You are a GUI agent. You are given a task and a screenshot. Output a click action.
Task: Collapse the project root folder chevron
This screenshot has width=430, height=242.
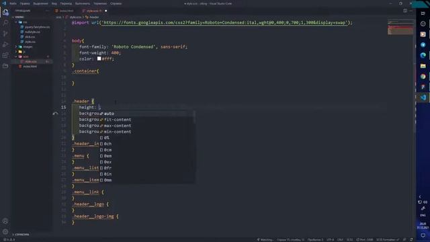point(13,17)
